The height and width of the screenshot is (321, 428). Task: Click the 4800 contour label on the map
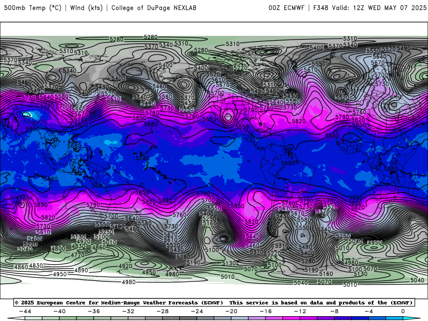pyautogui.click(x=58, y=248)
